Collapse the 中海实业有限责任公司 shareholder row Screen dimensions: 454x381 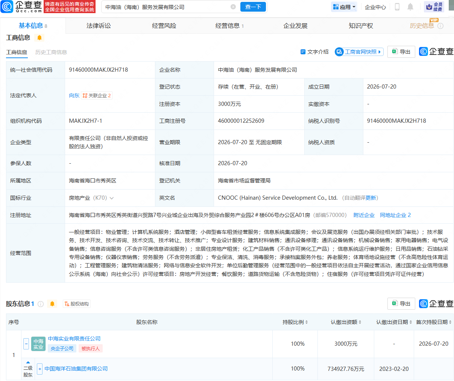[x=26, y=343]
